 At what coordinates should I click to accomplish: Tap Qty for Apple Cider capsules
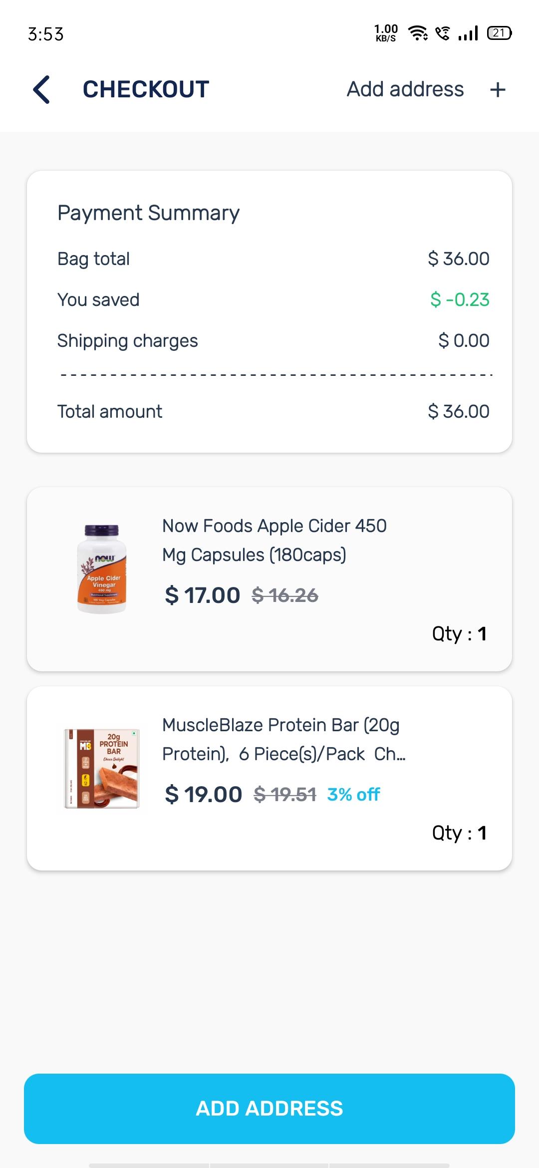click(459, 634)
